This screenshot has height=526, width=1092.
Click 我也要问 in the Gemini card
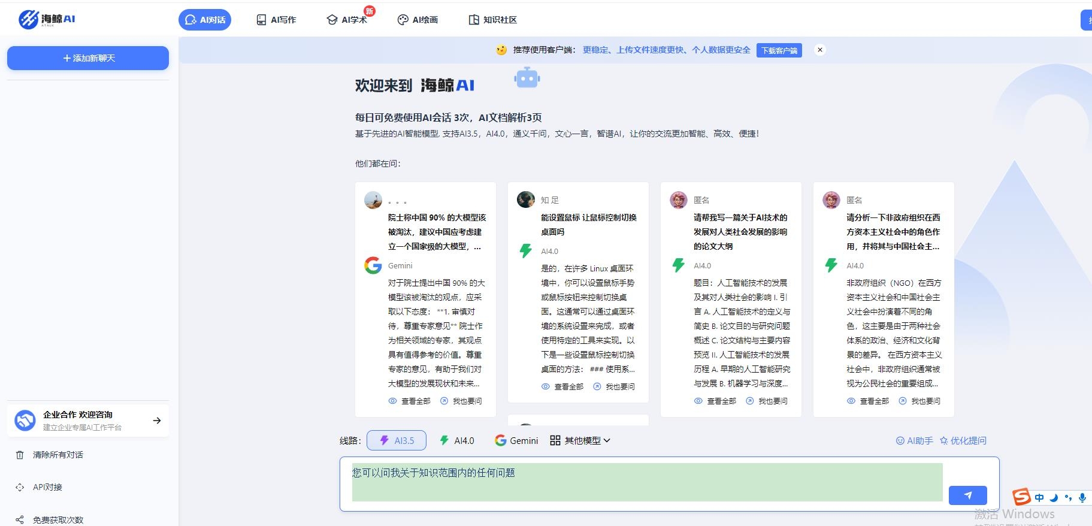461,401
